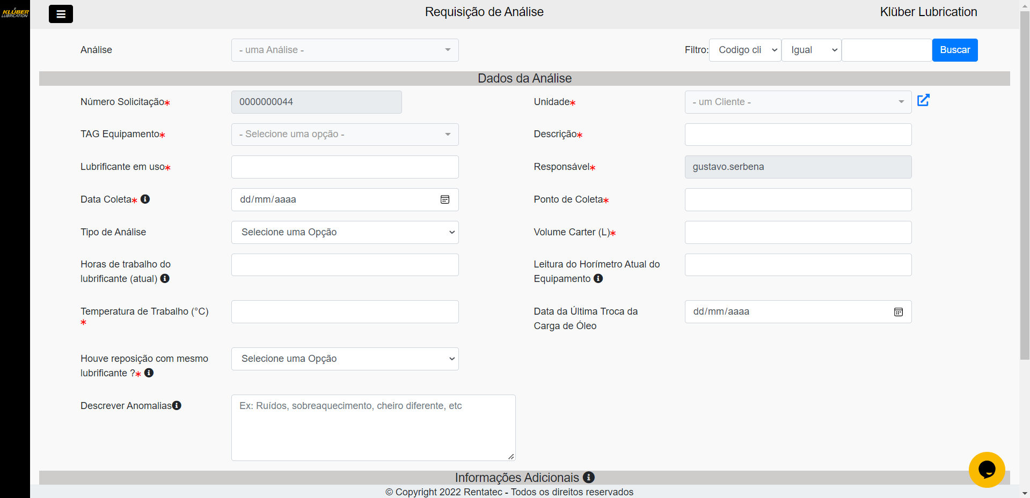Open the chat support bubble
Screen dimensions: 1030x498
click(987, 470)
